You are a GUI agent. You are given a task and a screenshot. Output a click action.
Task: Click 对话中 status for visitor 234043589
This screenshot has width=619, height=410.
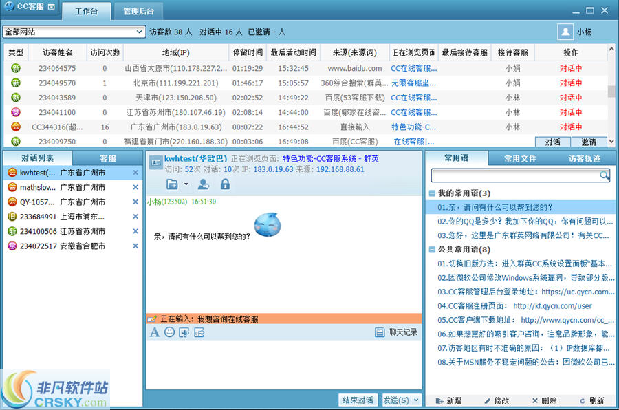point(571,98)
